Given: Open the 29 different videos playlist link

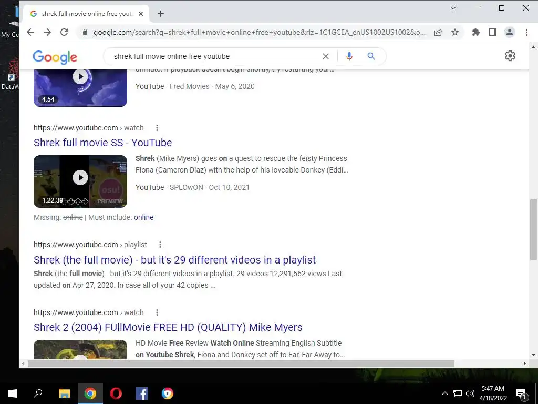Looking at the screenshot, I should [174, 260].
